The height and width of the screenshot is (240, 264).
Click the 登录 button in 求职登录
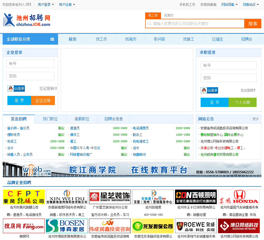[214, 102]
